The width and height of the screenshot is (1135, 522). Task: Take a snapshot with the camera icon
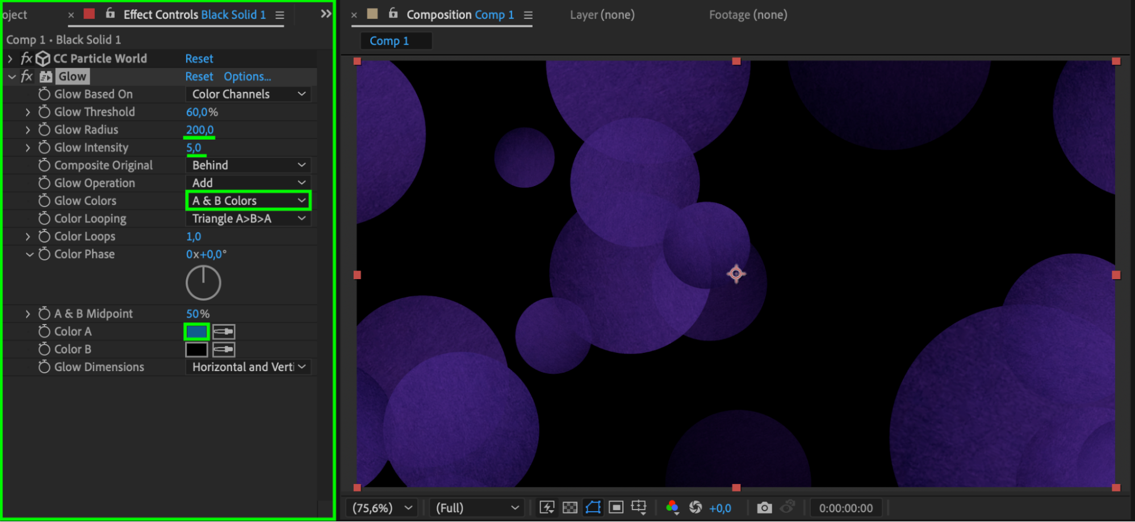(764, 508)
